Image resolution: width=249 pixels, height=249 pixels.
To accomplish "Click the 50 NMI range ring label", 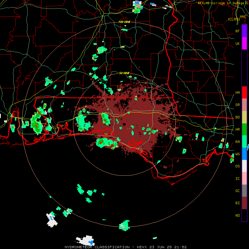I will pos(124,73).
